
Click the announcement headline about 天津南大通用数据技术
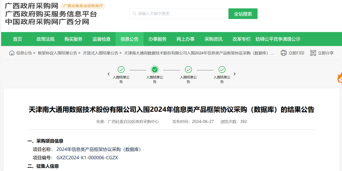coord(171,110)
